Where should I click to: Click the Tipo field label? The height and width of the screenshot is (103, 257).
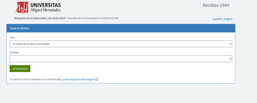pyautogui.click(x=12, y=37)
